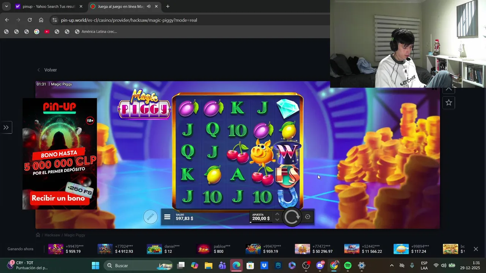Click the microphone tray icon
This screenshot has height=273, width=486.
point(412,265)
